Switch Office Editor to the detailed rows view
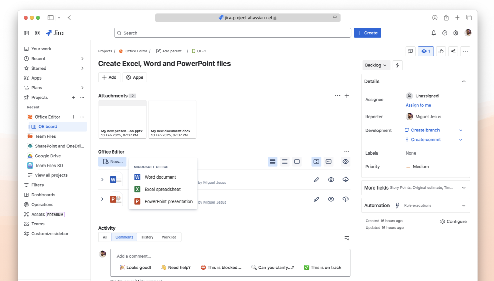The image size is (494, 281). coord(273,161)
